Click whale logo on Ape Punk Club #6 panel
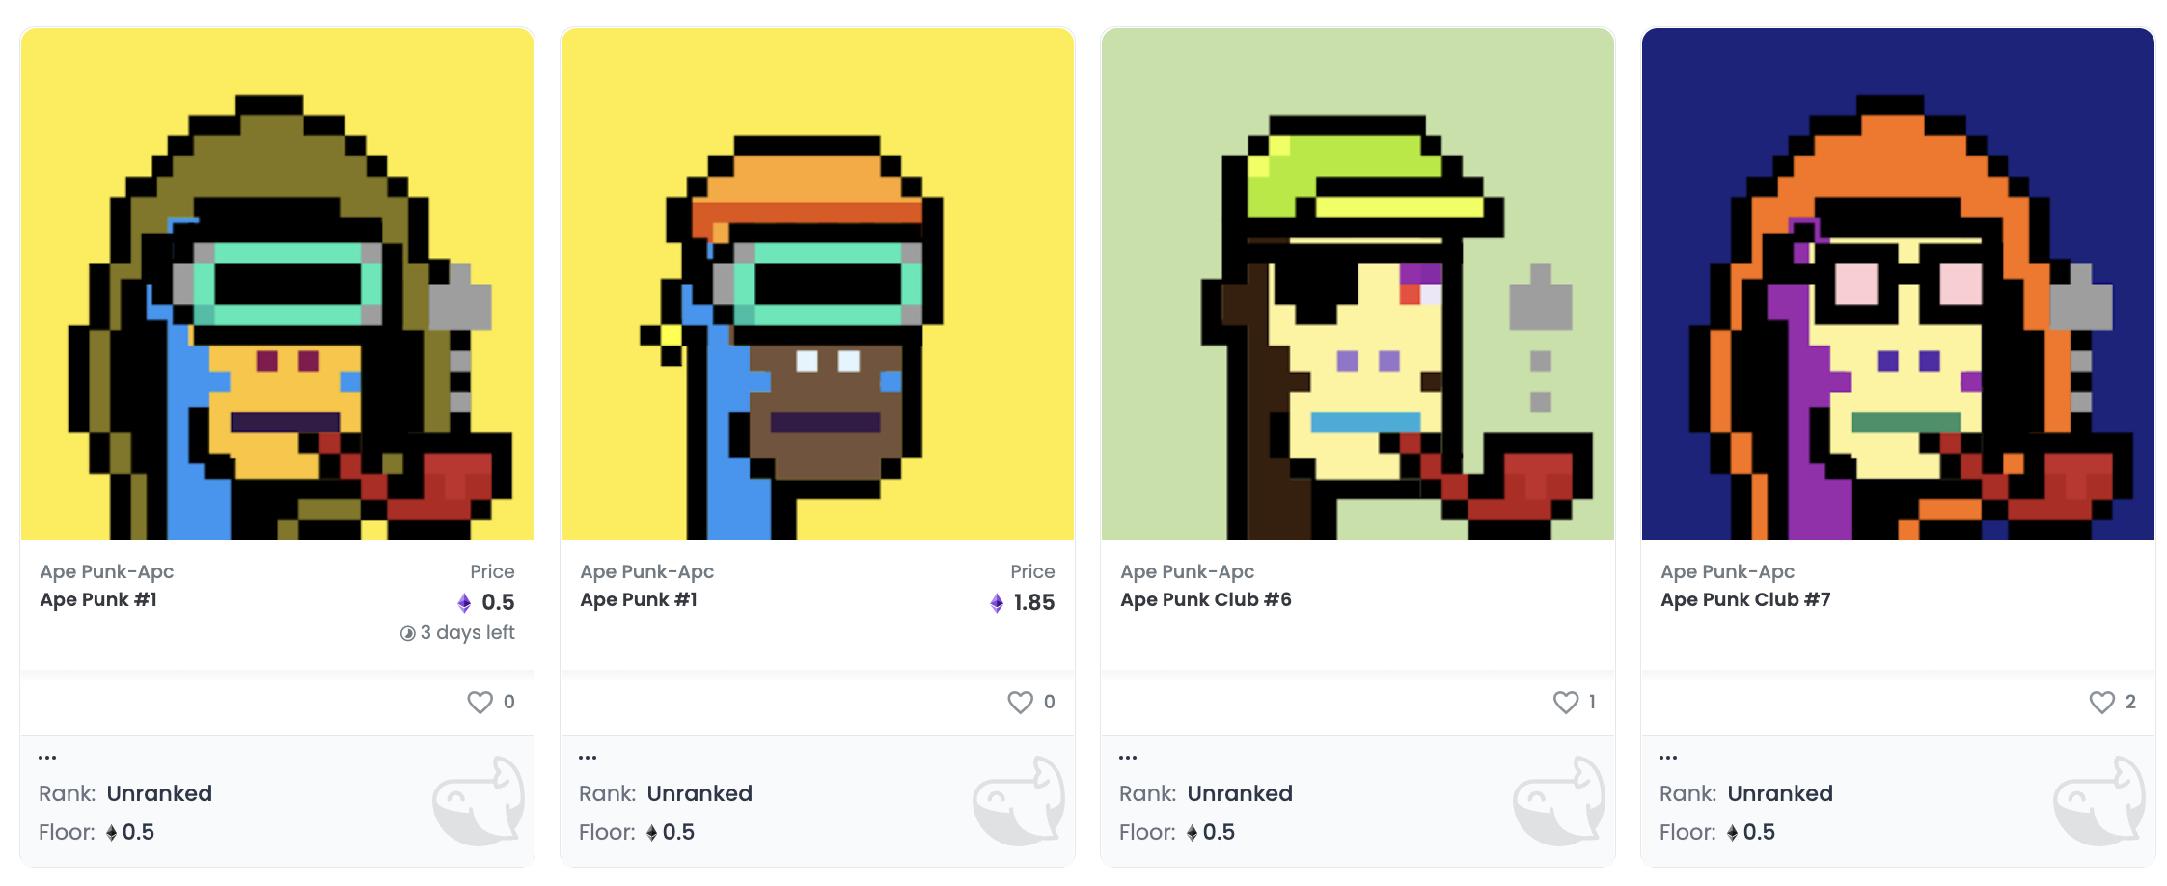 pos(1559,801)
